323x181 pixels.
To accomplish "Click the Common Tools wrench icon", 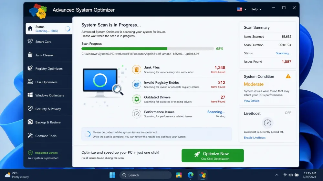I will [x=30, y=135].
